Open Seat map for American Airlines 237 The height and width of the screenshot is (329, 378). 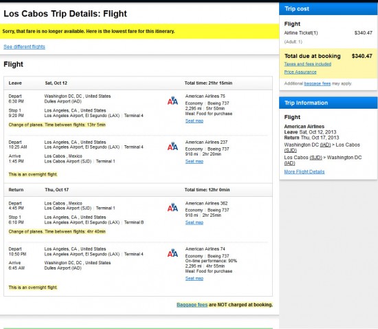[194, 161]
